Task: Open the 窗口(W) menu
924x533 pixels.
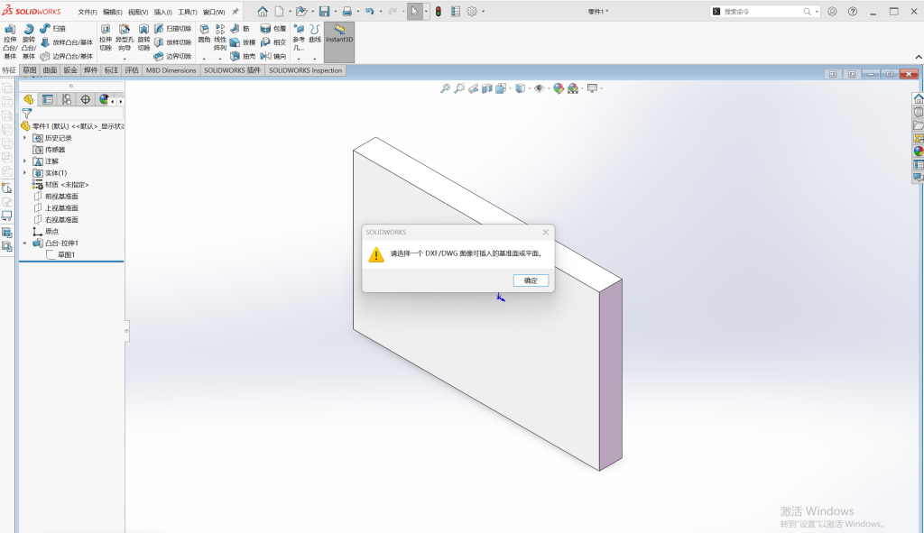Action: click(x=213, y=12)
